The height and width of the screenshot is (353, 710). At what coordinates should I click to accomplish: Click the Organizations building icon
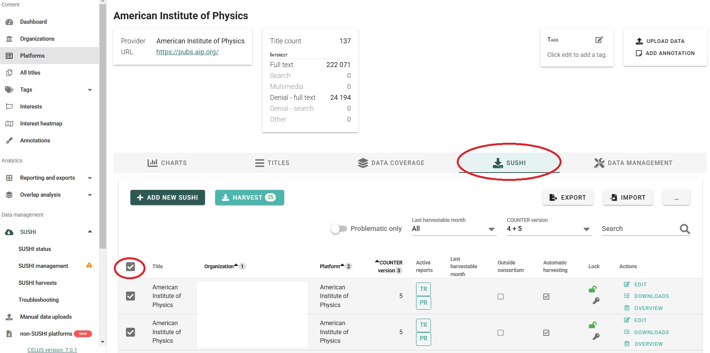tap(9, 39)
